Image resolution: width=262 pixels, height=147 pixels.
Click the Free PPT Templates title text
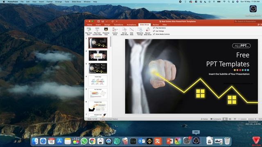pos(228,60)
